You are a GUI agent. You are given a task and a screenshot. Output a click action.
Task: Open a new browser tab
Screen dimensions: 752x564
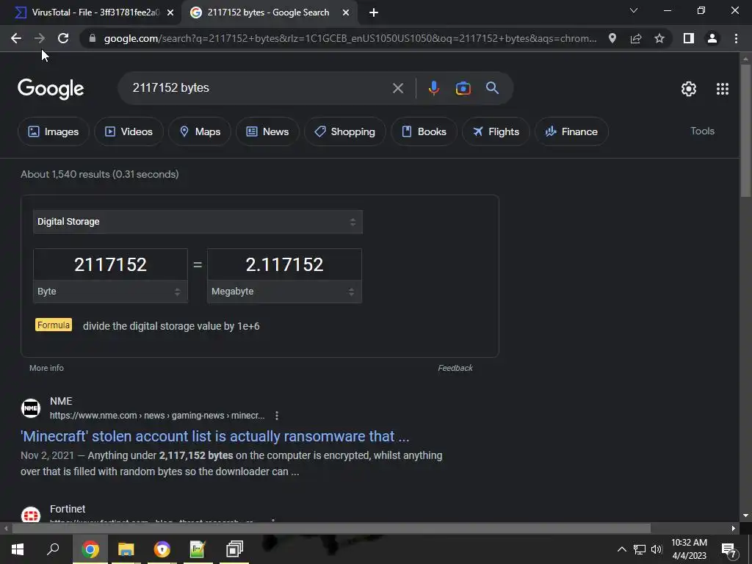pyautogui.click(x=374, y=13)
